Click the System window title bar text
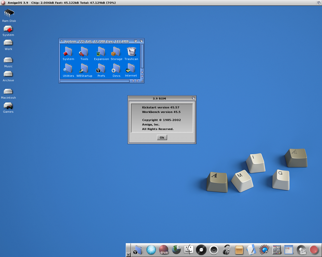This screenshot has width=322, height=257. 96,41
